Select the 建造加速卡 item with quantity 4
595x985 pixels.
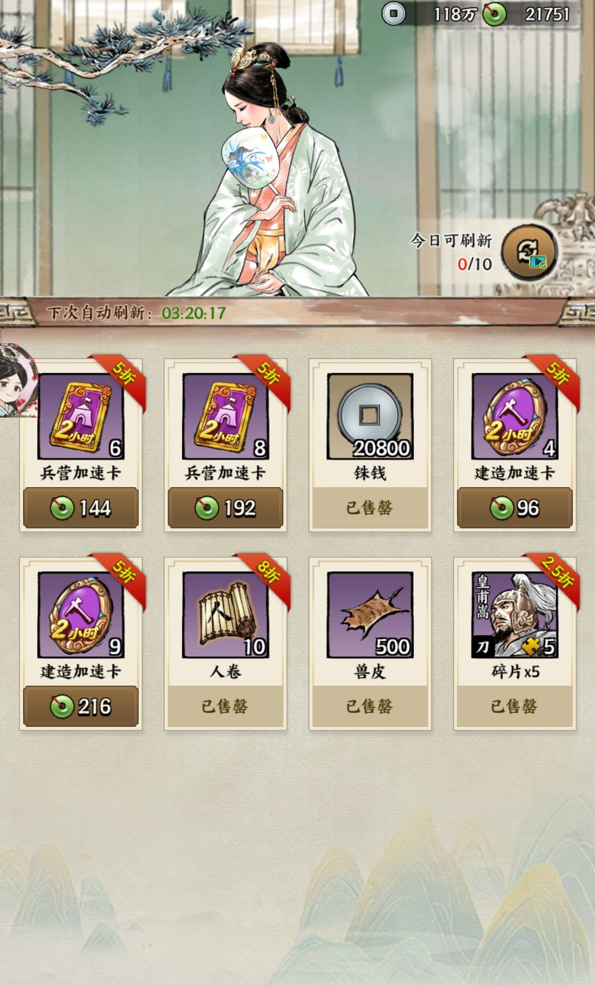(x=515, y=416)
